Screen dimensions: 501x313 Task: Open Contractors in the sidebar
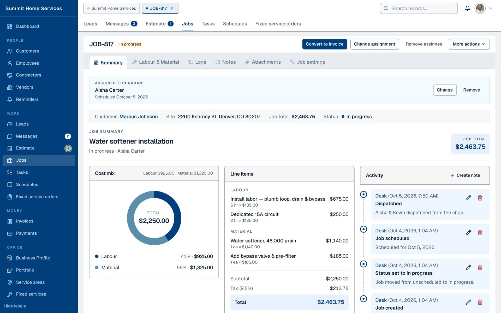(39, 75)
